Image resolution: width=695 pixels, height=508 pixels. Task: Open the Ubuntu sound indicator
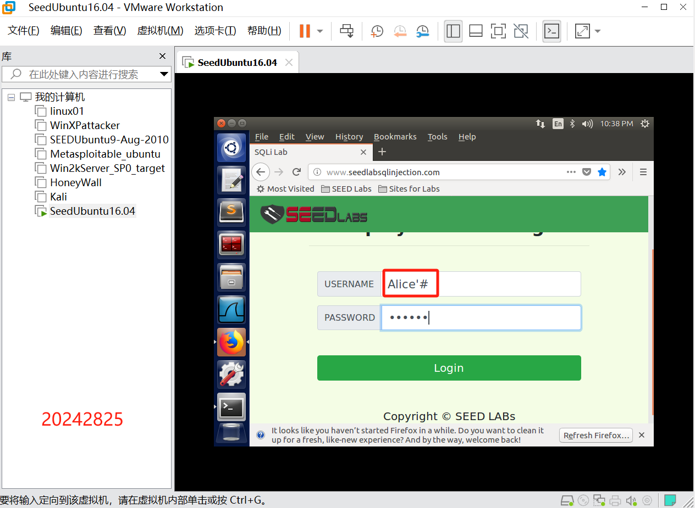click(x=587, y=124)
